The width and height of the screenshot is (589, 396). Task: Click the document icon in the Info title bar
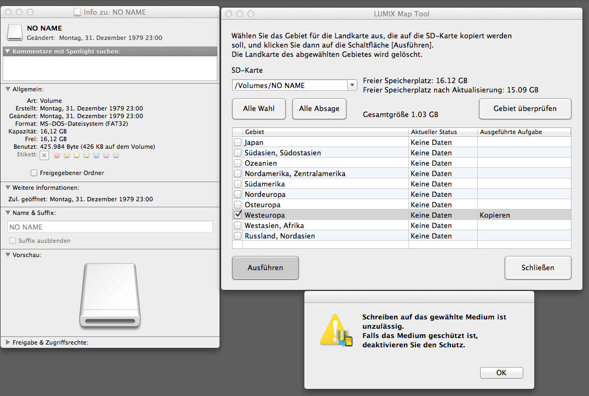click(x=77, y=11)
